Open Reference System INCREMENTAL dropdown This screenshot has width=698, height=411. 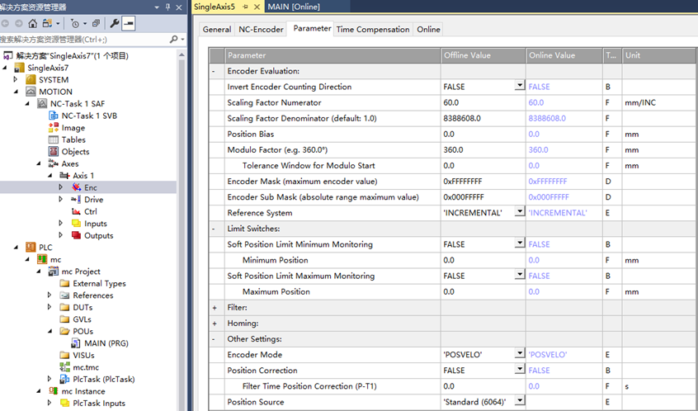point(520,211)
